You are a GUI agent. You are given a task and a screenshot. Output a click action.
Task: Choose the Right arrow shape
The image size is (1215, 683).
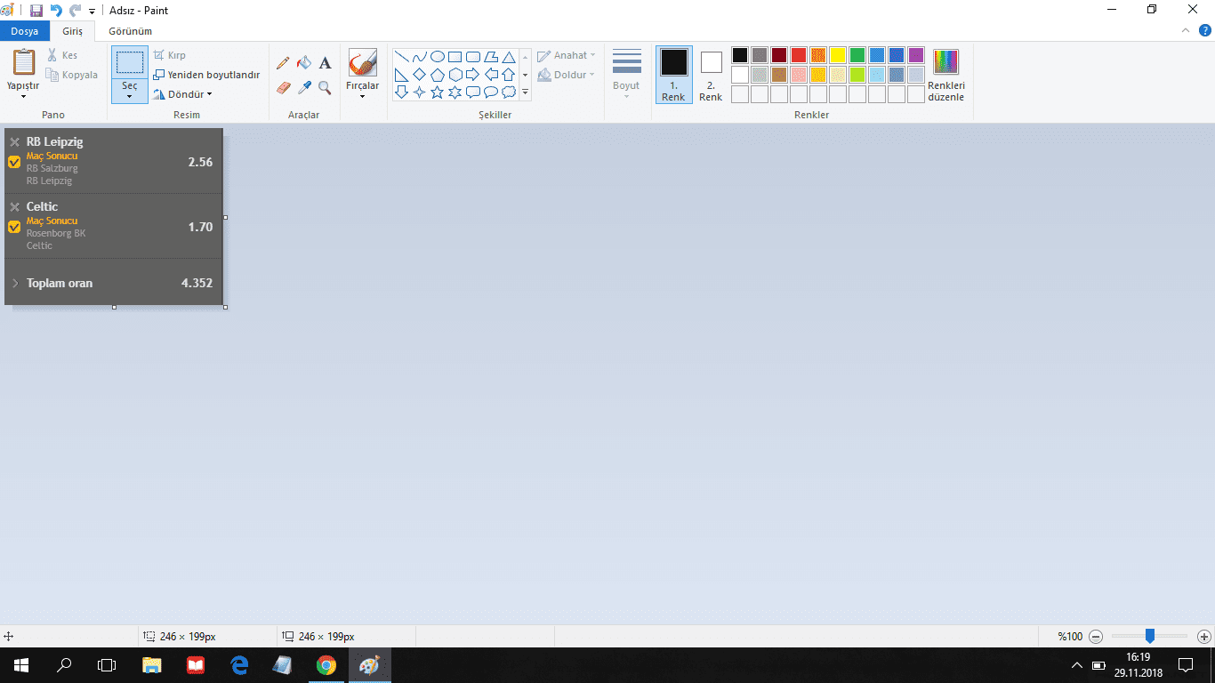pos(473,75)
